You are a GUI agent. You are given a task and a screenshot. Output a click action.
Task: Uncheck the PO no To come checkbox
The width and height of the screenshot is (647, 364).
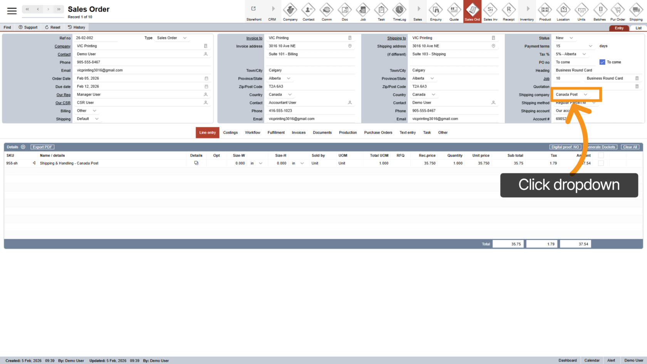pos(602,62)
